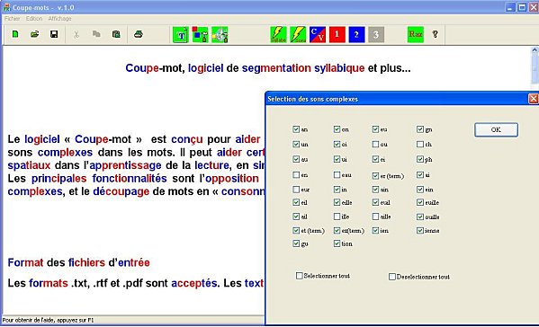Print the document via the printer icon
Screen dimensions: 539x327
click(139, 34)
